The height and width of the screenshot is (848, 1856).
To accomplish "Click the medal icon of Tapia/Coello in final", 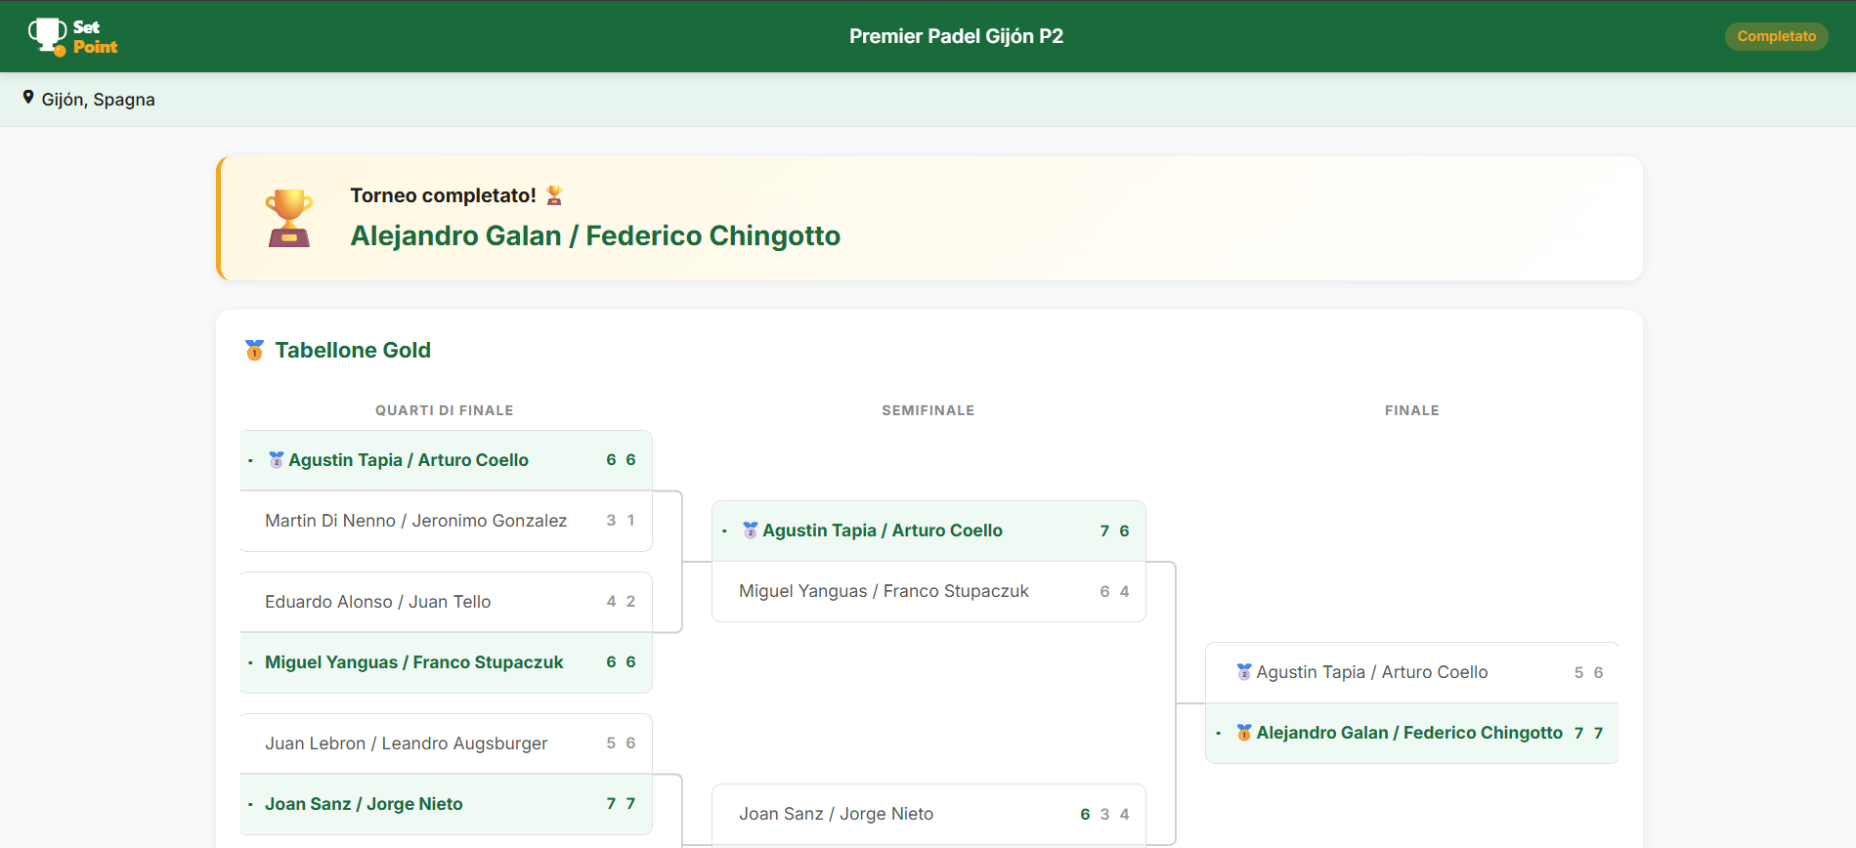I will tap(1244, 671).
